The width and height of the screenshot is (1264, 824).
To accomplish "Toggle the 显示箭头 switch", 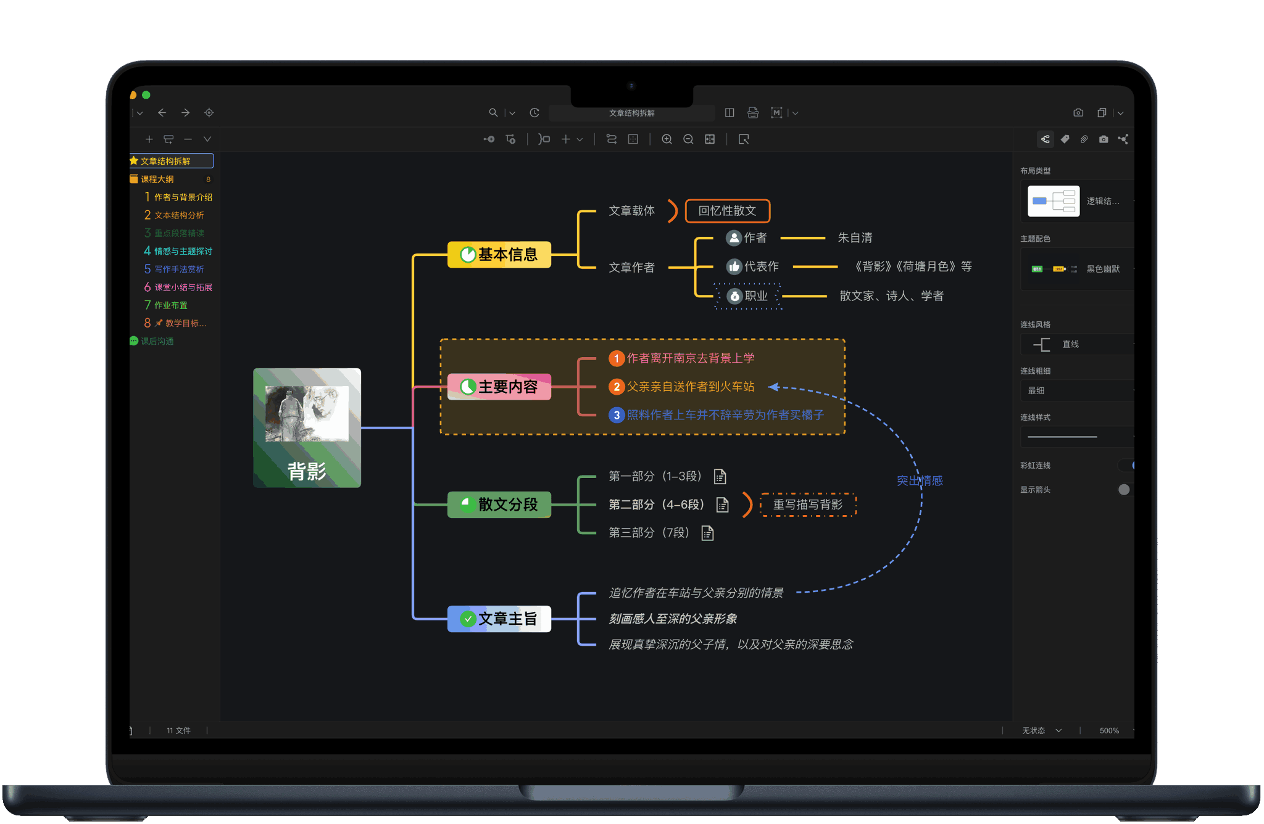I will pyautogui.click(x=1125, y=490).
